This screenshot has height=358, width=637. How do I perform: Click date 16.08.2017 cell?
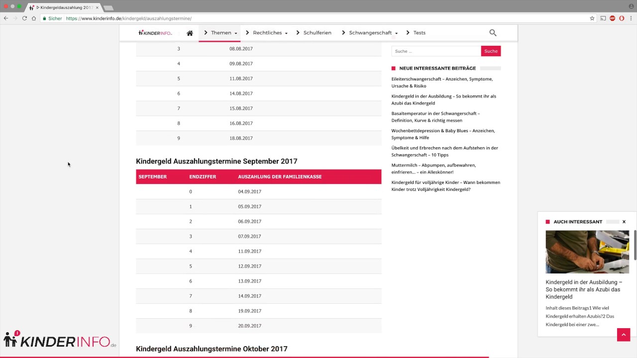(241, 123)
